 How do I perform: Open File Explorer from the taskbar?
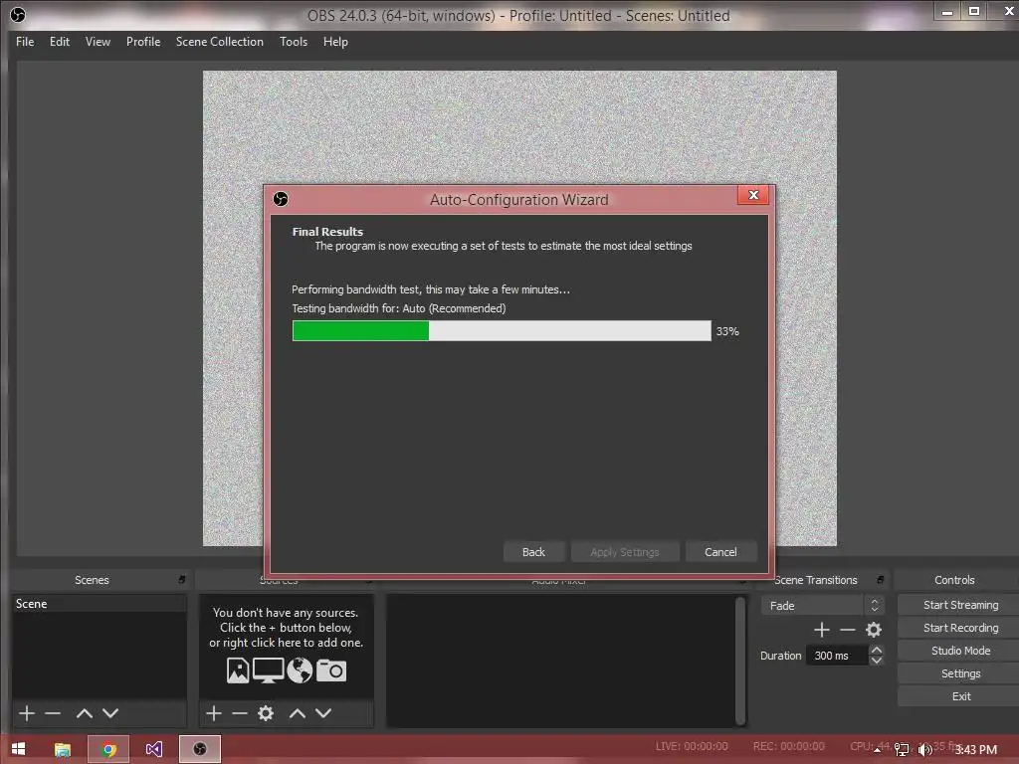63,749
